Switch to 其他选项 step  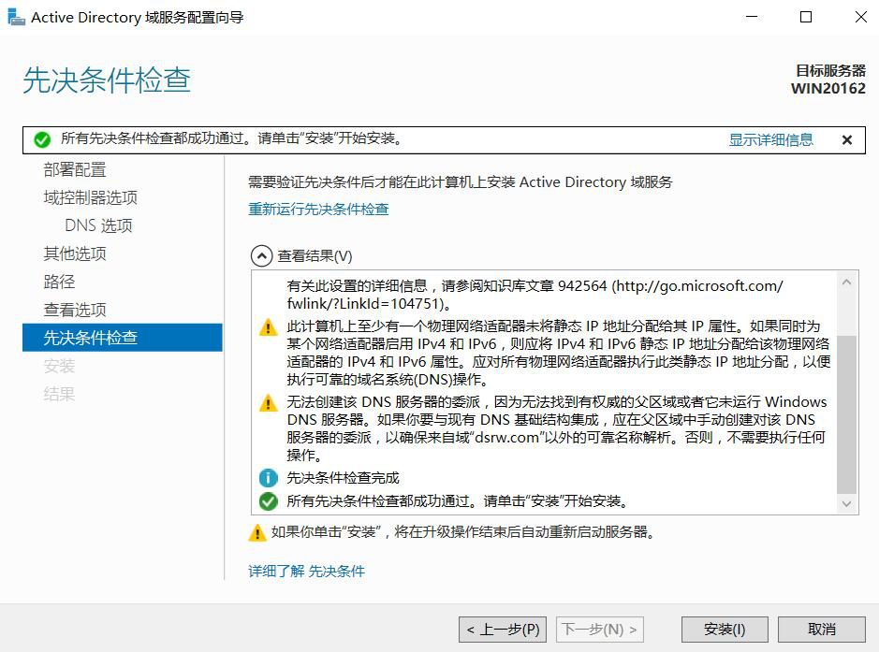(x=75, y=254)
